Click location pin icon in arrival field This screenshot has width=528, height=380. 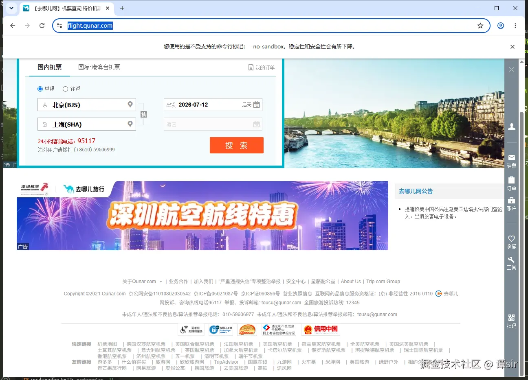click(x=130, y=124)
